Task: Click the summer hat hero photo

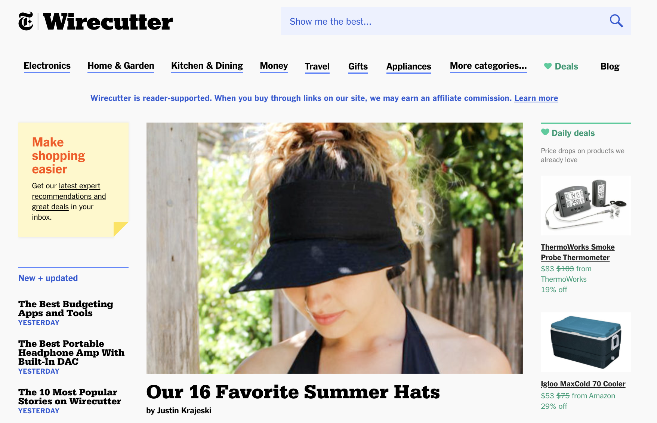Action: coord(335,248)
